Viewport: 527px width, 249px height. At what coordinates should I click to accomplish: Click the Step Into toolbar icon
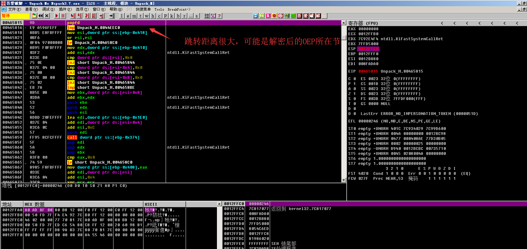tap(73, 16)
